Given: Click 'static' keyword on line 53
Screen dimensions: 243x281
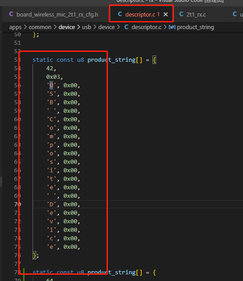Looking at the screenshot, I should pos(43,60).
